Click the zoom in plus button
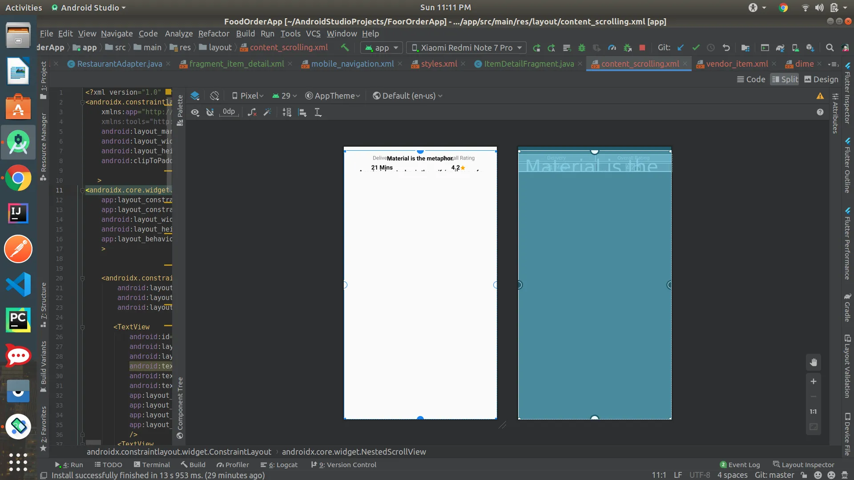854x480 pixels. pyautogui.click(x=813, y=382)
